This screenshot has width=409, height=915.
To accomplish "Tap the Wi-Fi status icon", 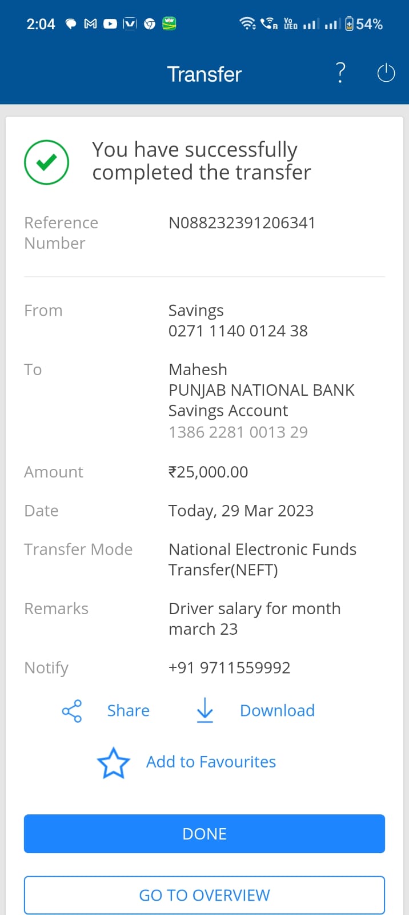I will click(x=247, y=23).
